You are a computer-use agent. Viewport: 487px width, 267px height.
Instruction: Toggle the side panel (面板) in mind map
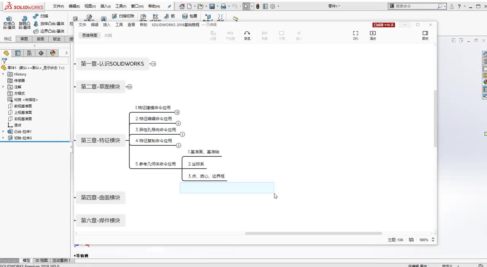(x=425, y=36)
